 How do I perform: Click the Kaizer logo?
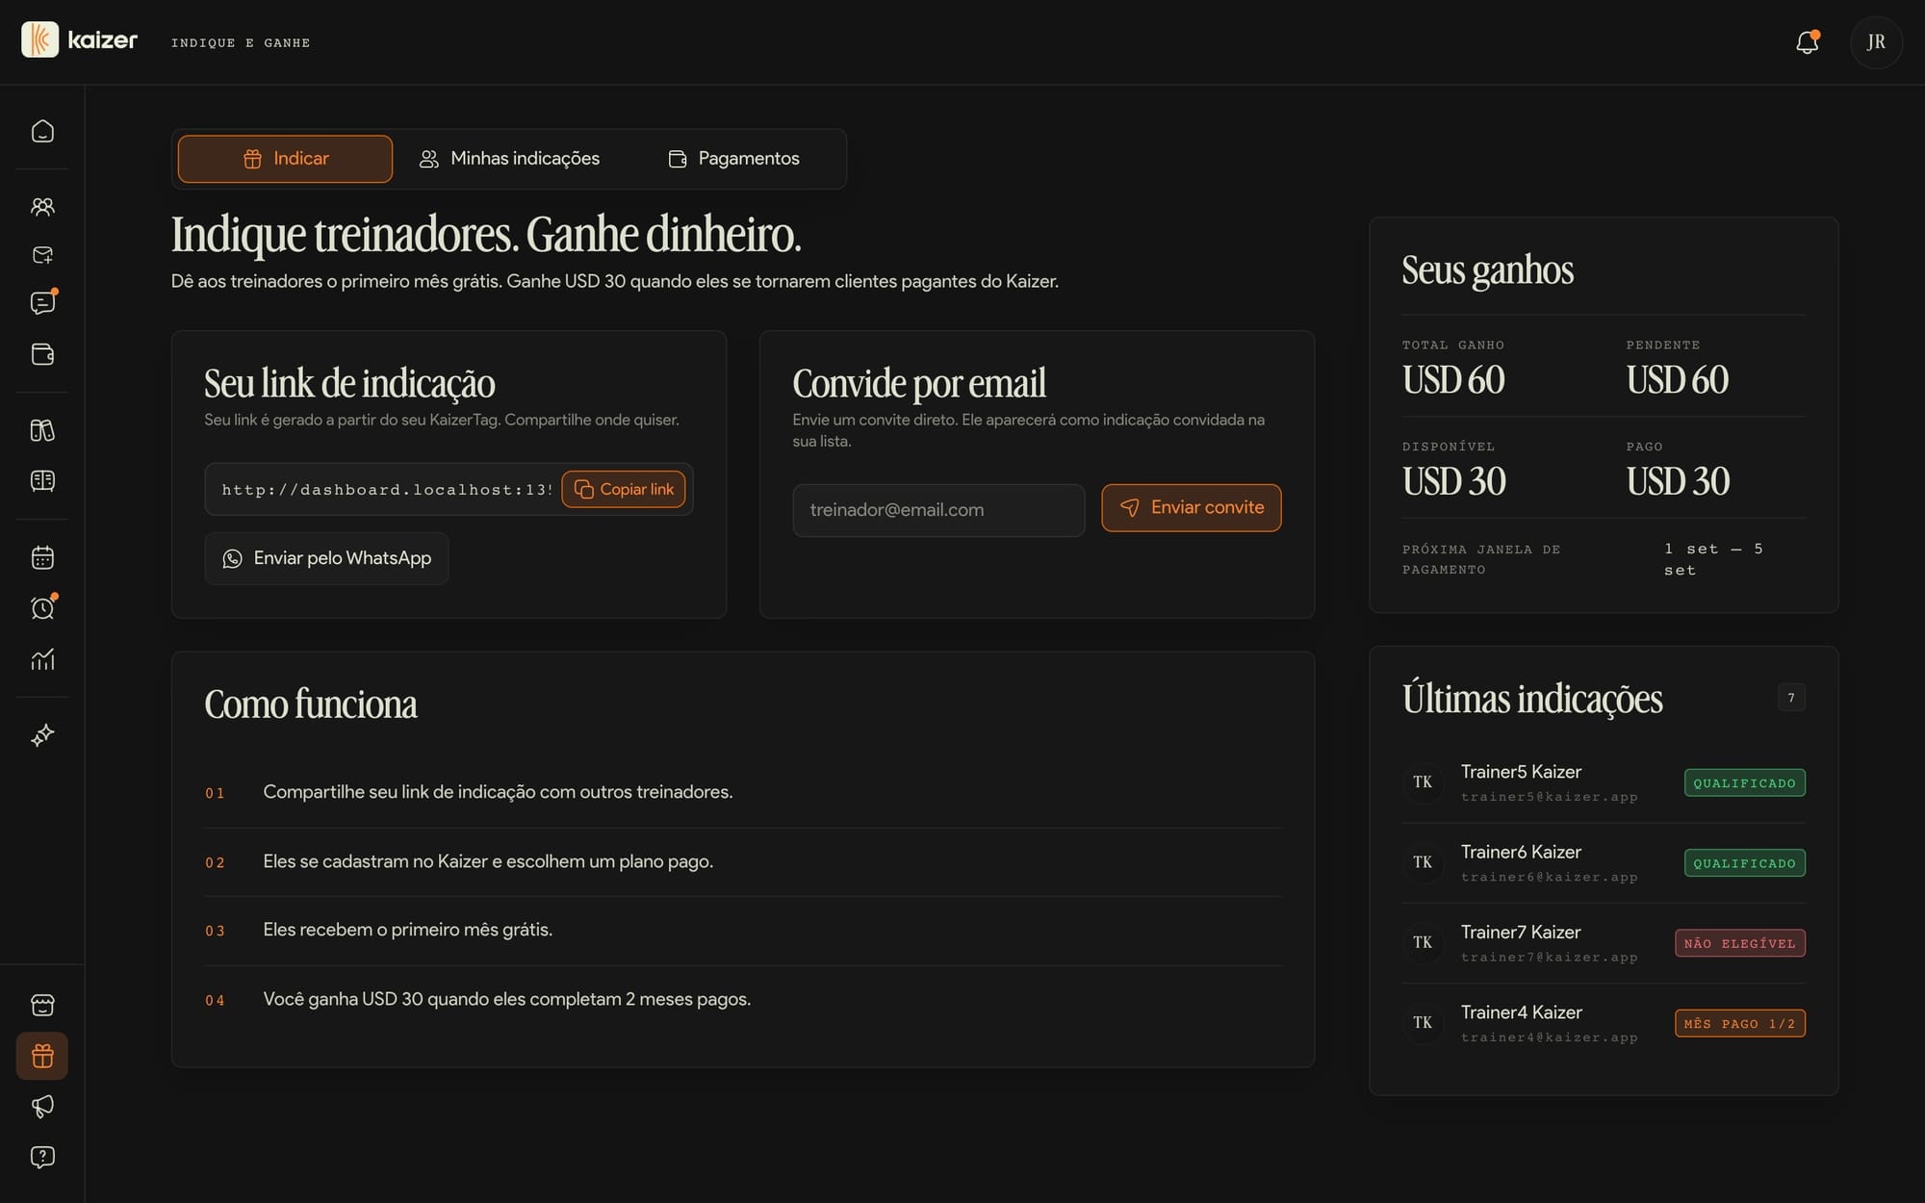coord(80,40)
